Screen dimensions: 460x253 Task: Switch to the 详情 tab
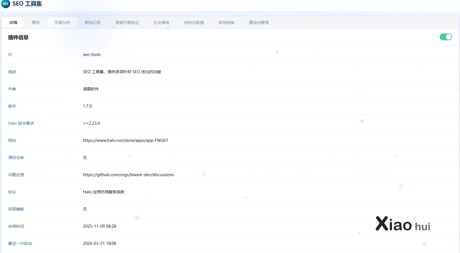13,23
